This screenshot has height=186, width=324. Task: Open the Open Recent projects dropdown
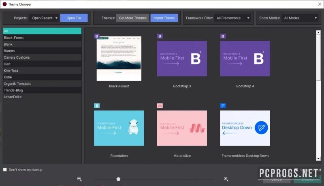click(x=45, y=18)
